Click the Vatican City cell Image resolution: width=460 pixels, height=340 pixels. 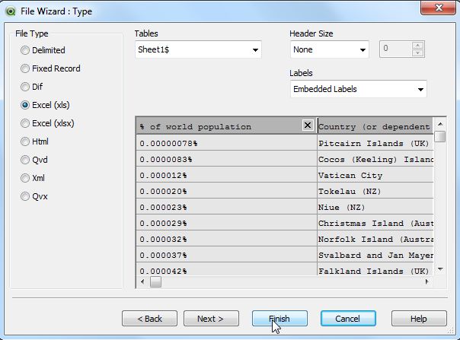375,175
